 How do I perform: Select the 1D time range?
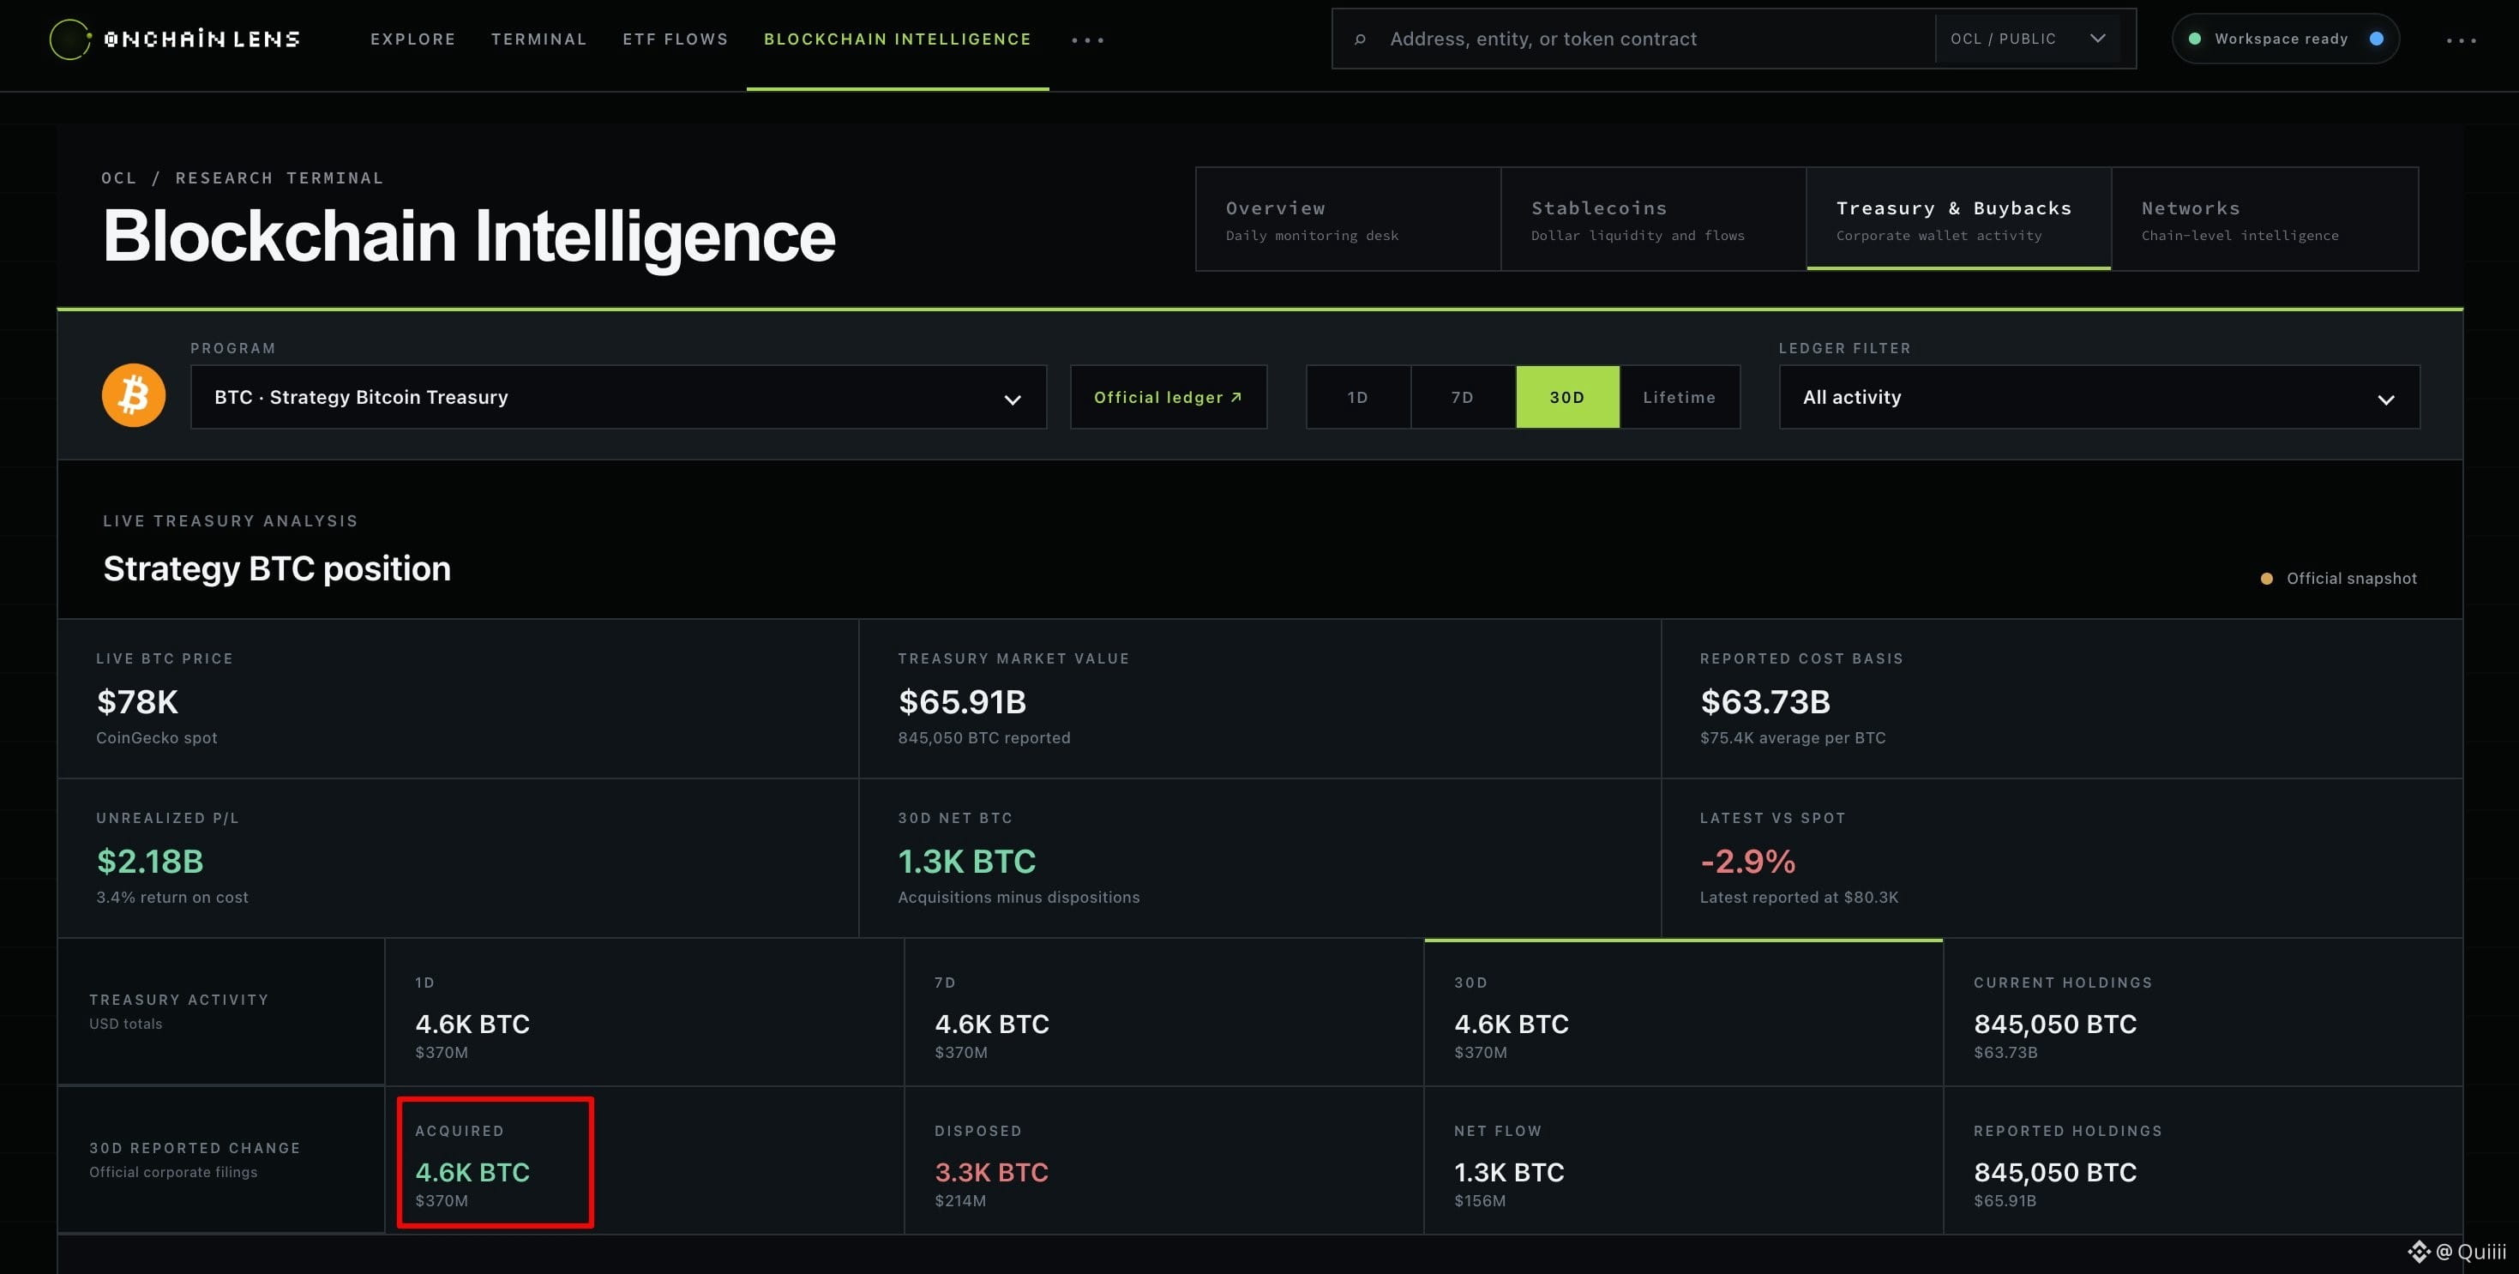1357,397
